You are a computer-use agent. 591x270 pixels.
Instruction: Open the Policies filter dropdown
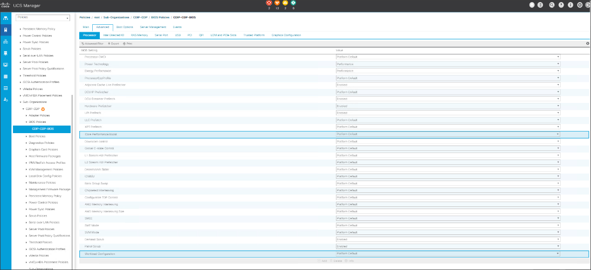tap(43, 18)
